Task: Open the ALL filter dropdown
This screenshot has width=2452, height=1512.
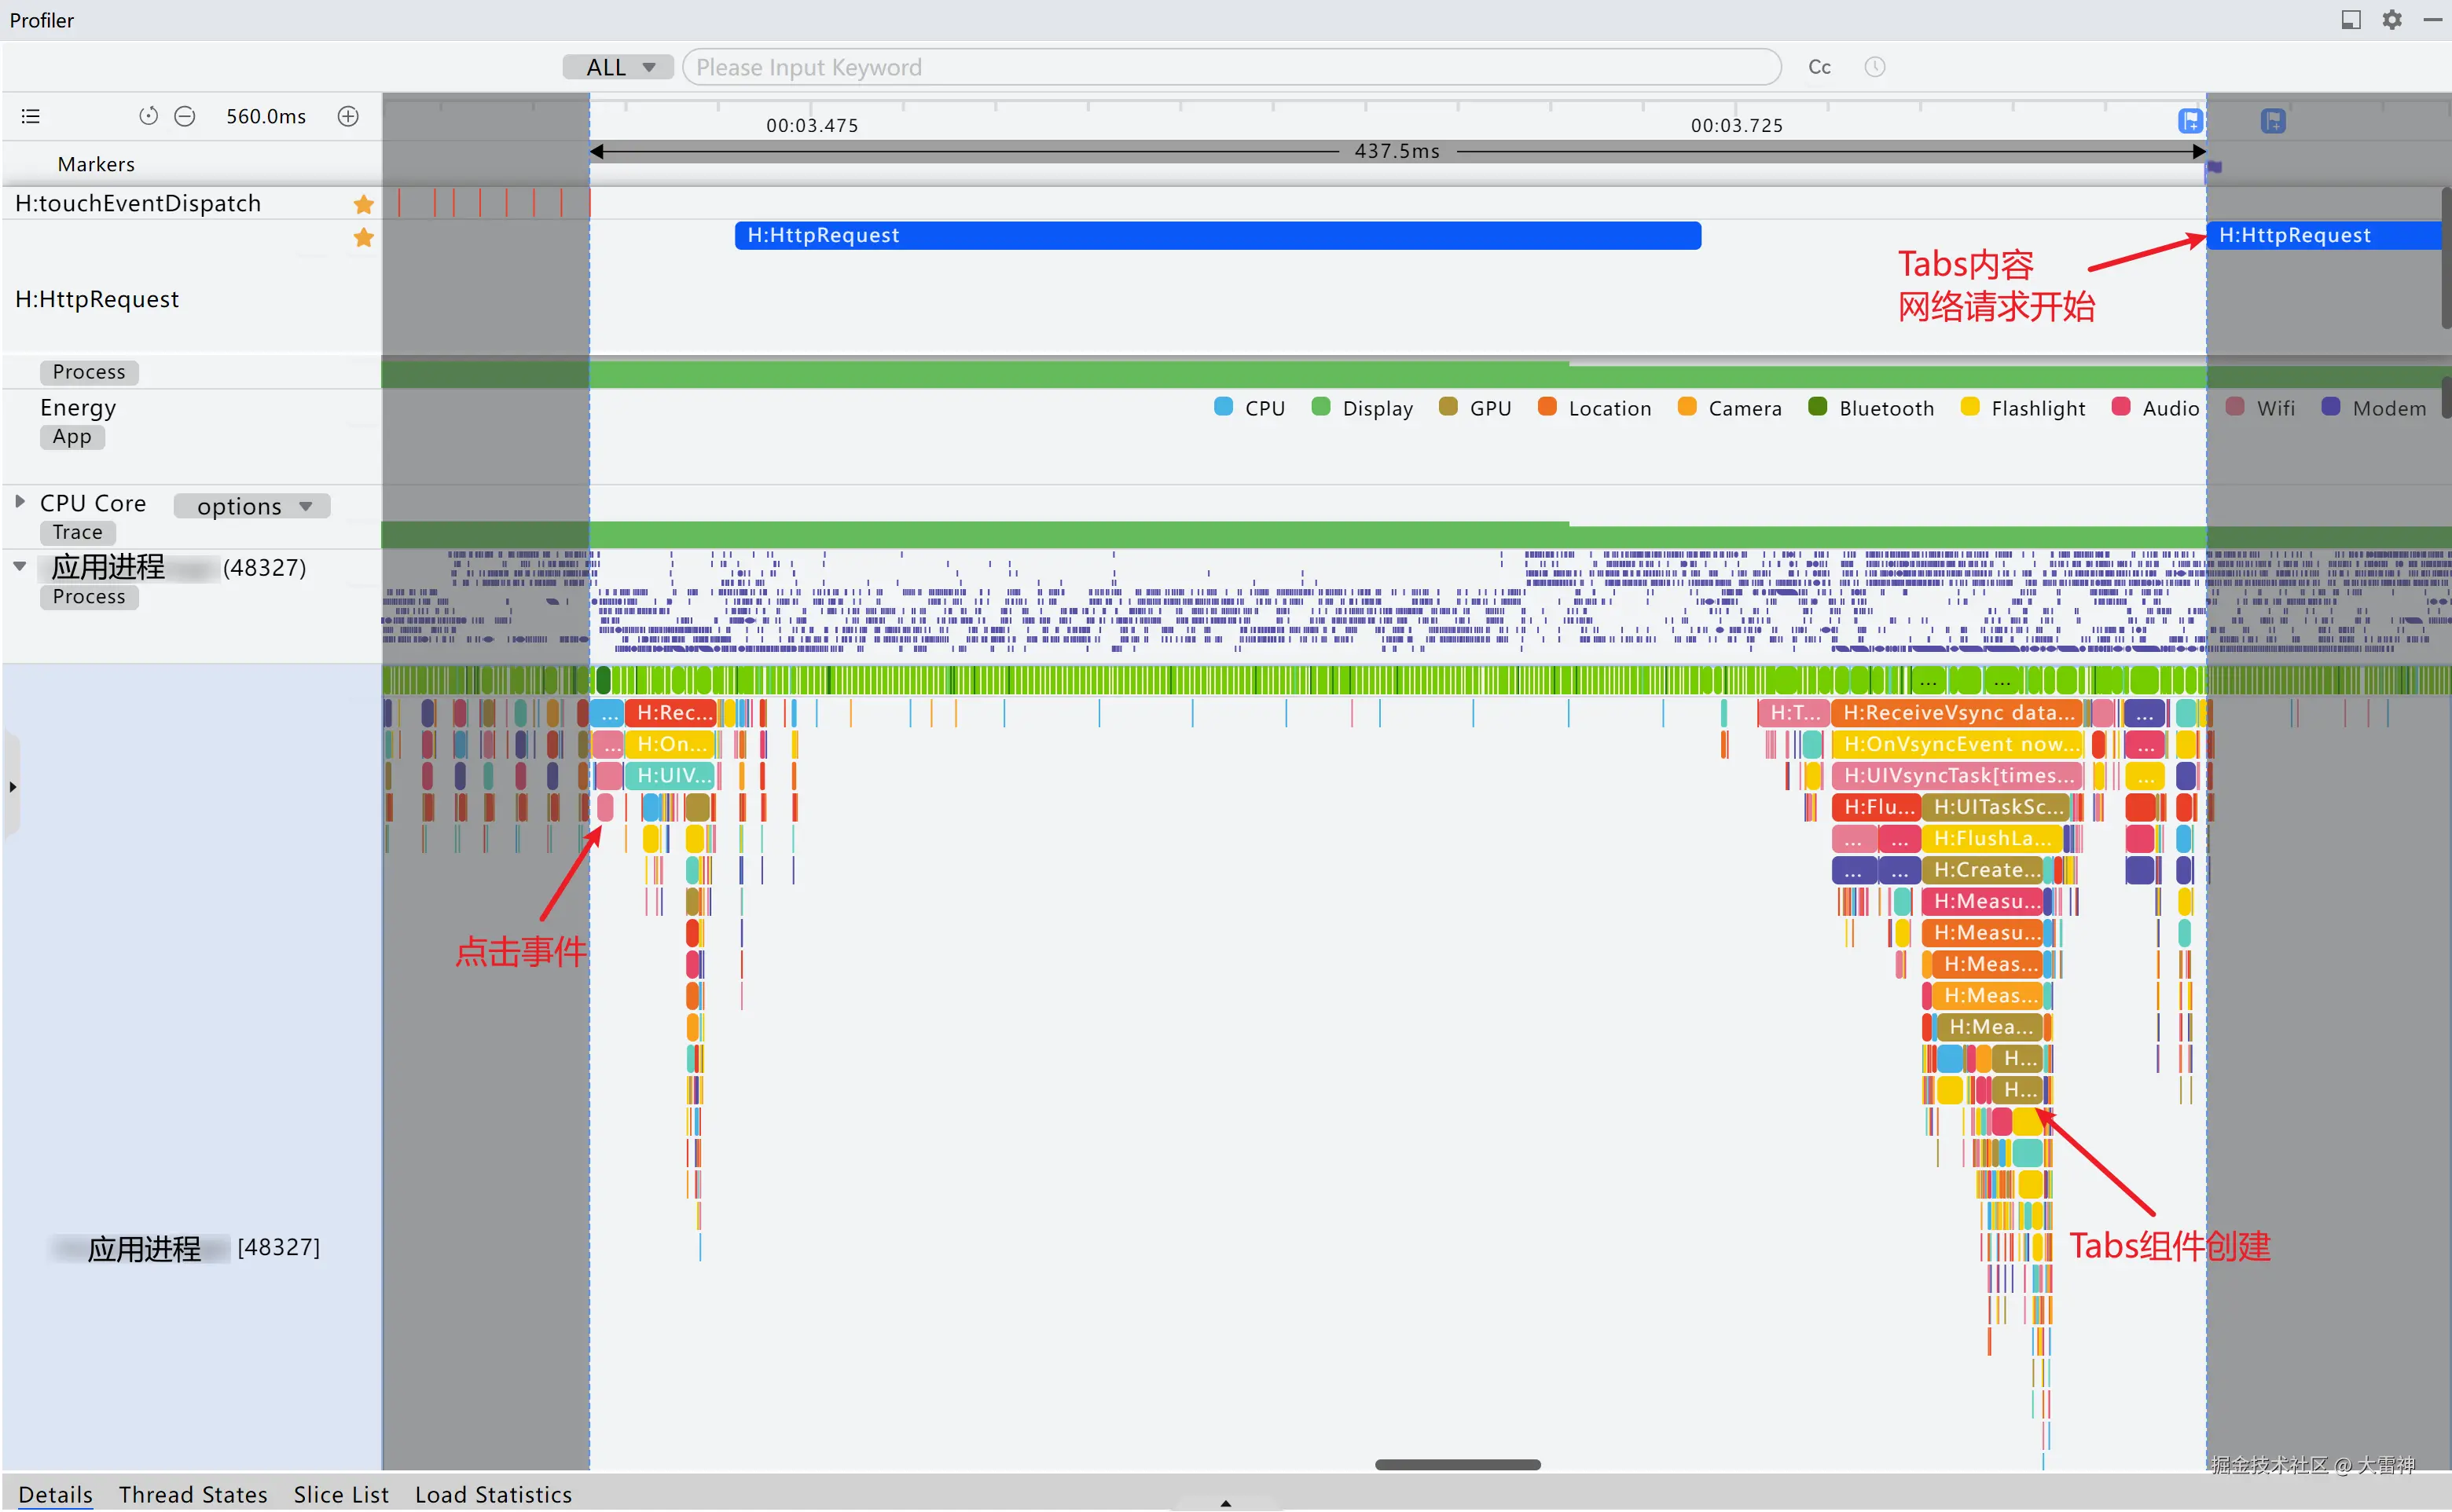Action: (x=619, y=67)
